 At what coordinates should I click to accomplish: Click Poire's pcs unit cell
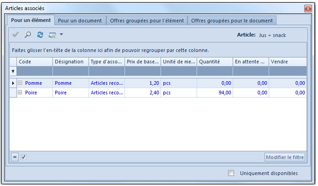coord(179,93)
